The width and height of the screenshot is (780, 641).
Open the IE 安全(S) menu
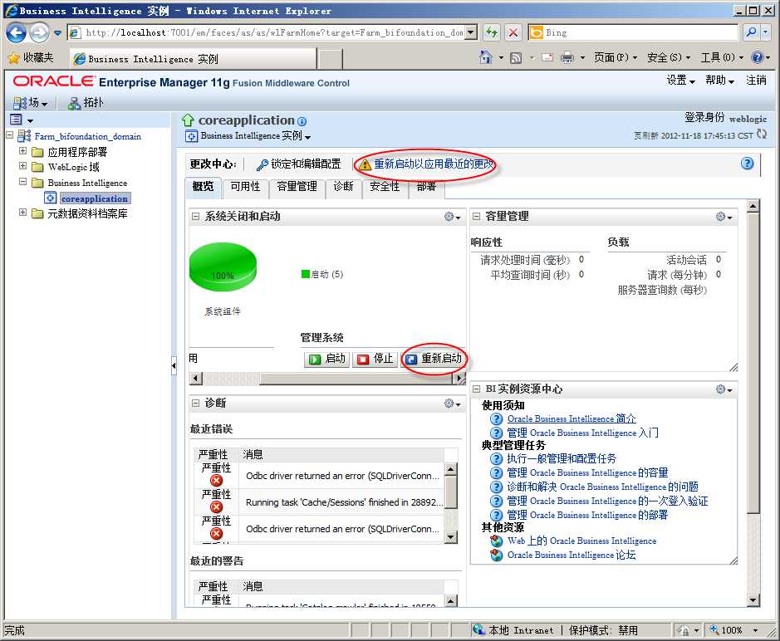[669, 57]
